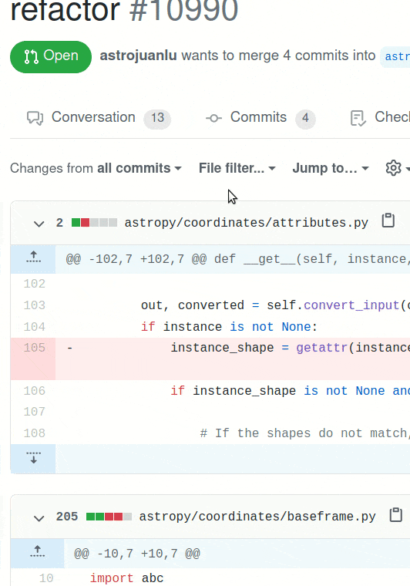Viewport: 410px width, 586px height.
Task: Open Changes from all commits dropdown
Action: click(x=96, y=168)
